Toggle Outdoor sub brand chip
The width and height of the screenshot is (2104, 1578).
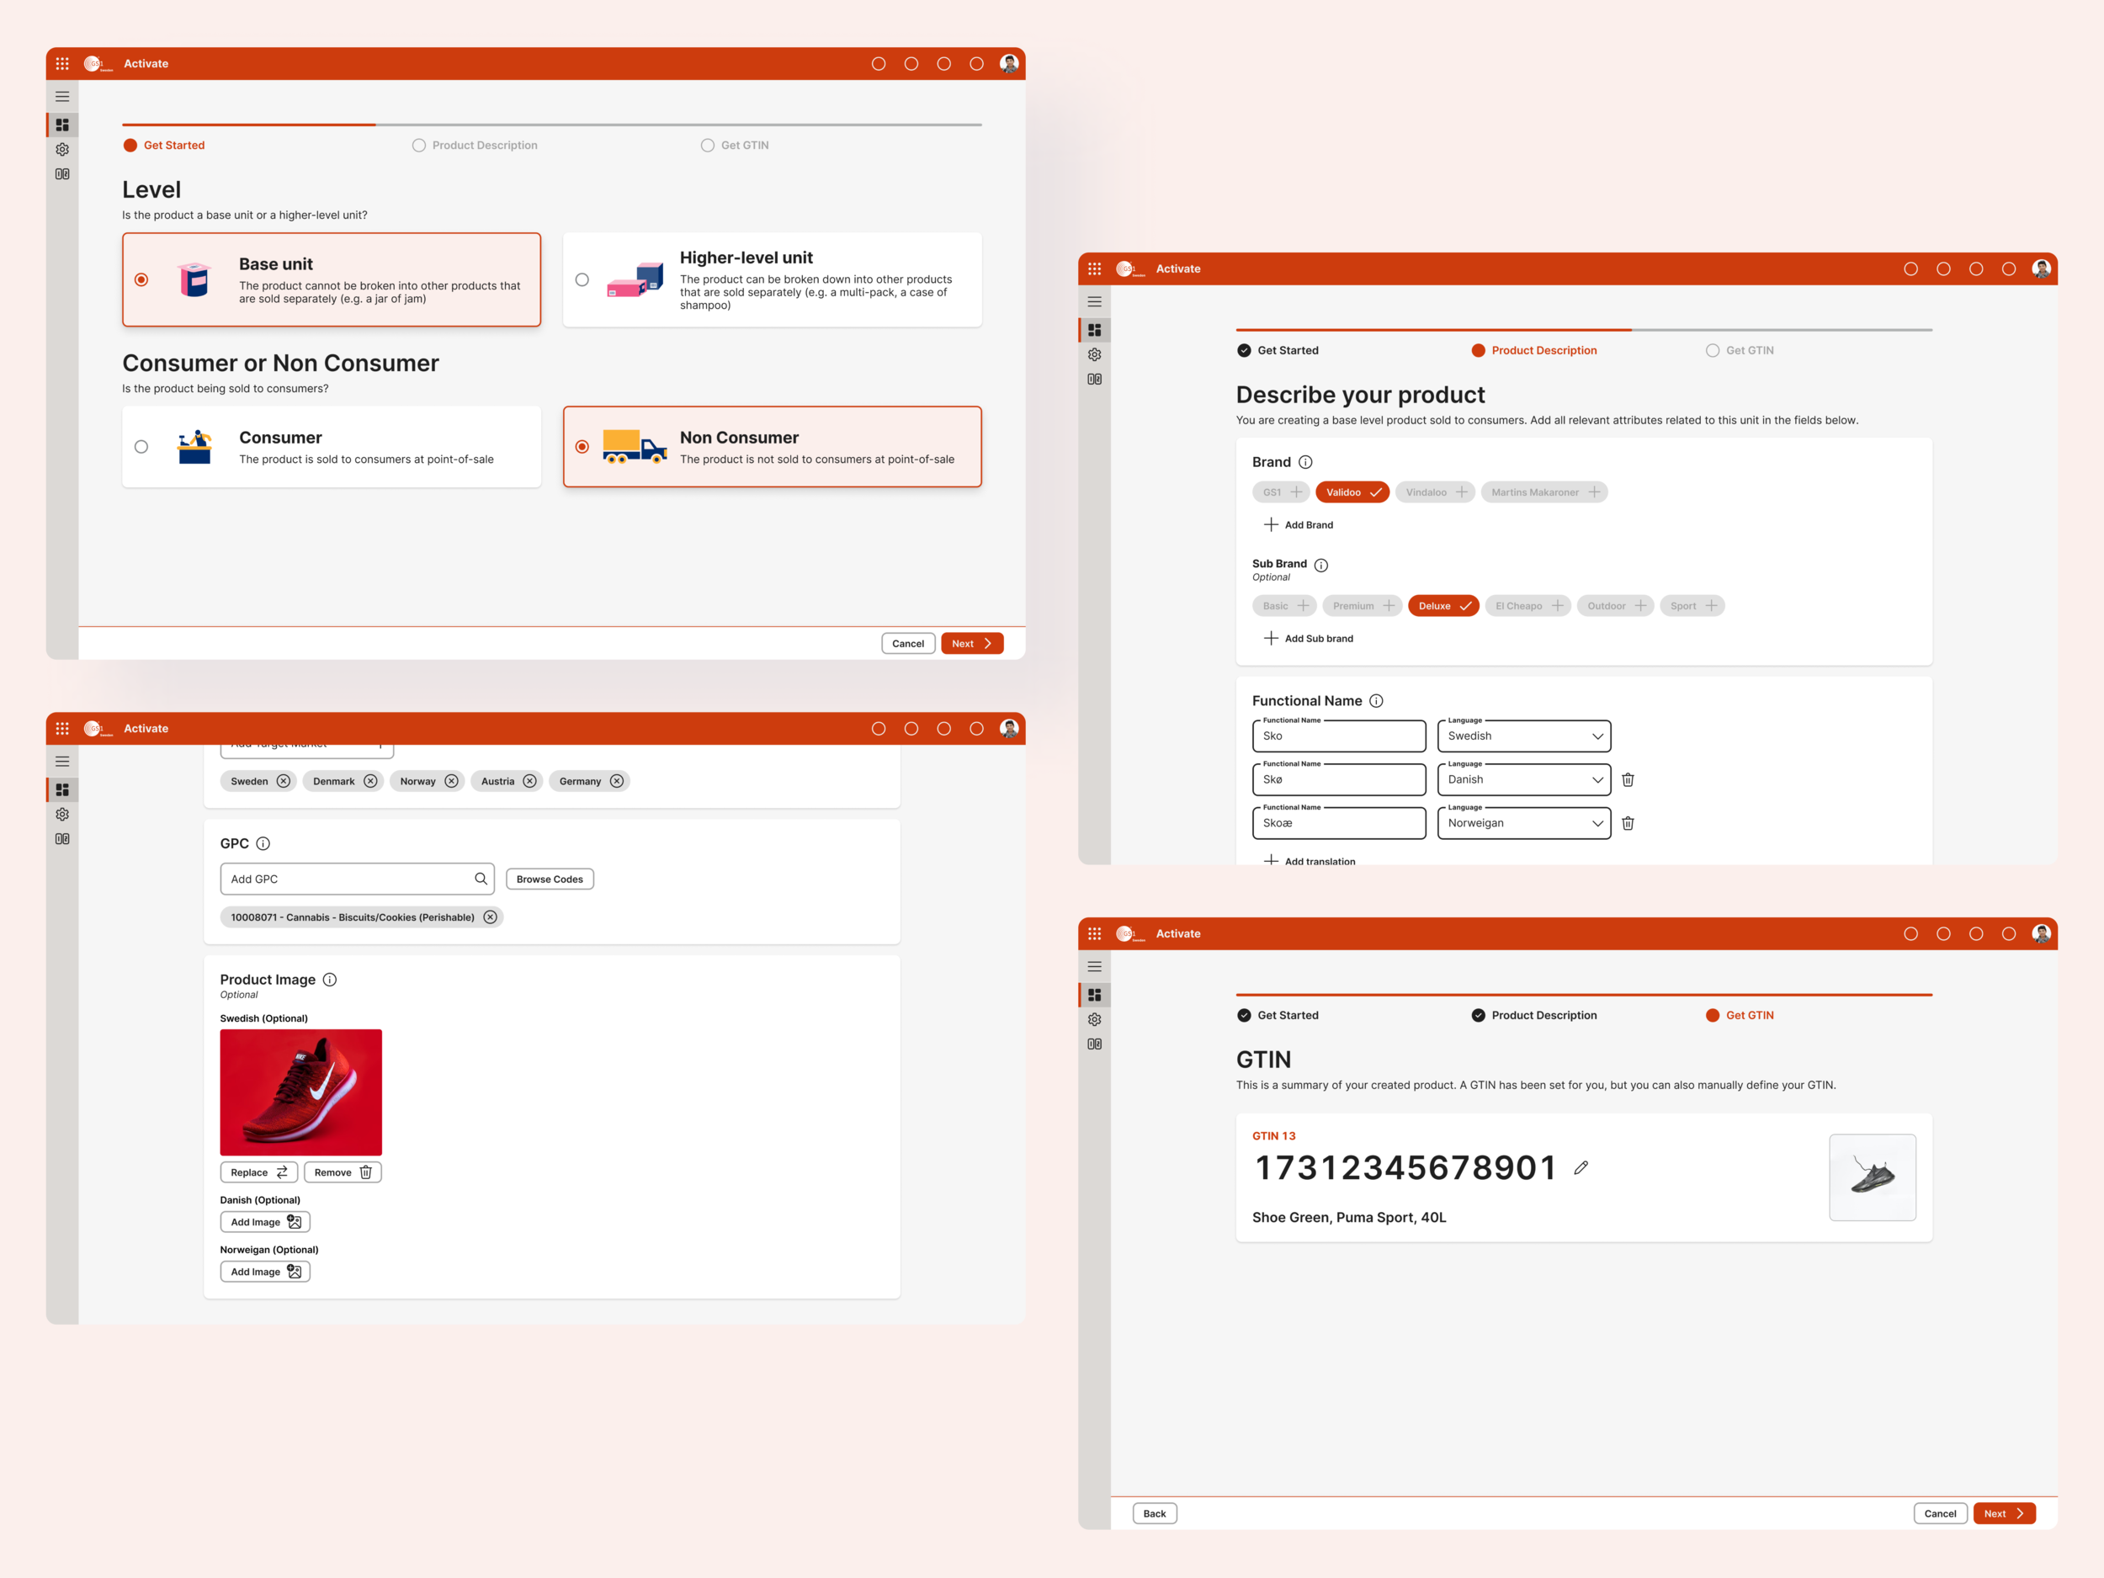(x=1615, y=606)
